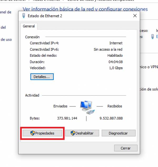Open the Detalles... connection details

(x=42, y=77)
